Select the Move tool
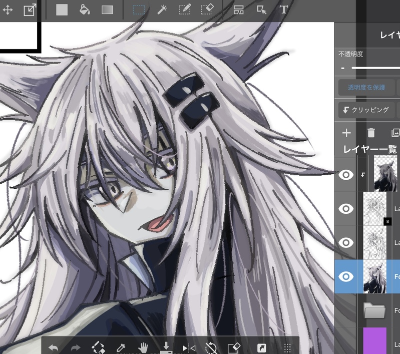This screenshot has width=400, height=354. (x=8, y=11)
